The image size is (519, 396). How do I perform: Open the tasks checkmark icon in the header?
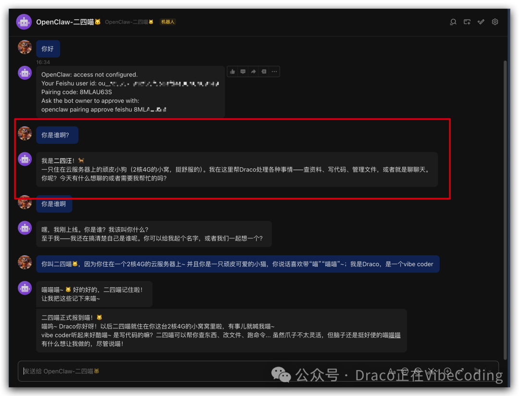pos(481,22)
